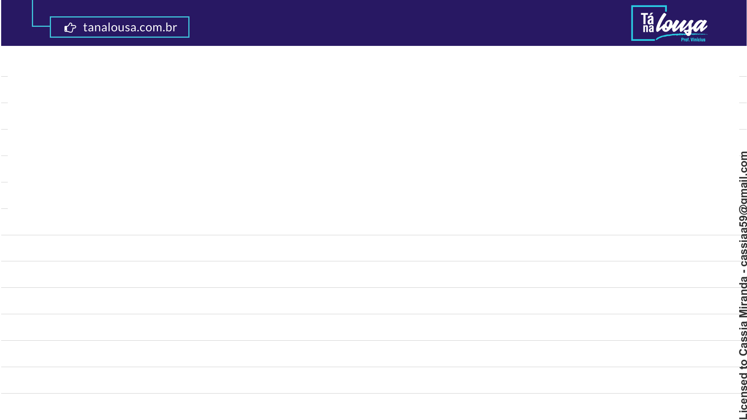The width and height of the screenshot is (747, 420).
Task: Click the cursive "lousa" word in logo
Action: pos(682,24)
